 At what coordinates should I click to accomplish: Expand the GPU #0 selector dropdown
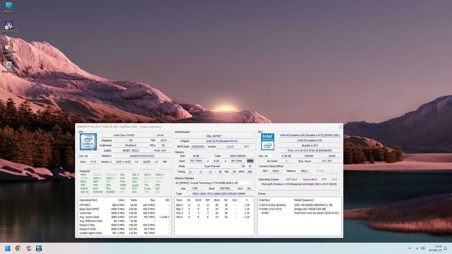click(267, 156)
